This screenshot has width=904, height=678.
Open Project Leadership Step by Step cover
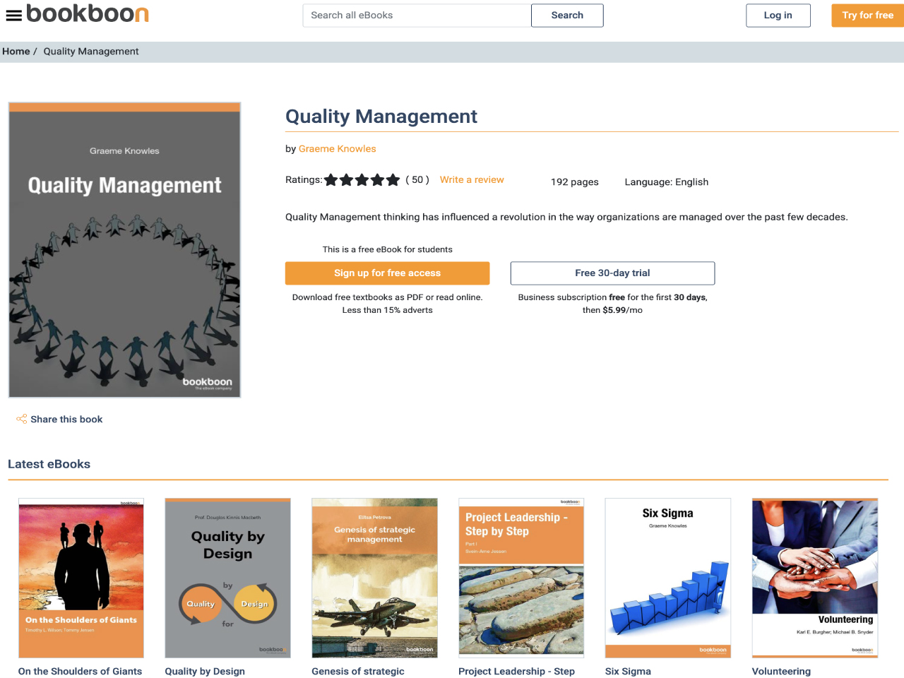[x=521, y=578]
